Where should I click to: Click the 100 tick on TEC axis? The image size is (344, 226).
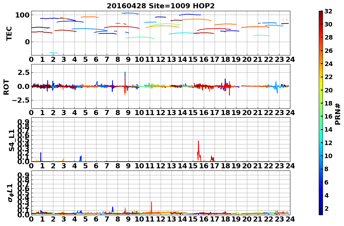[x=22, y=15]
